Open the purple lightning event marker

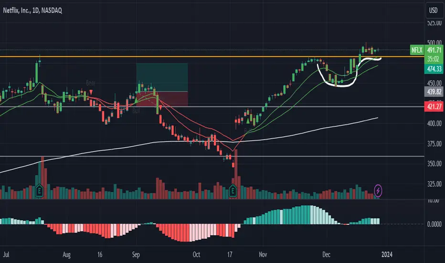tap(378, 191)
